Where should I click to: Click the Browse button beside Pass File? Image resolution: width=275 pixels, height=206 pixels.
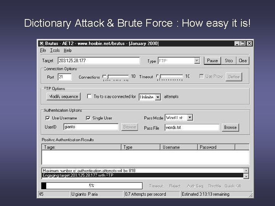(230, 127)
